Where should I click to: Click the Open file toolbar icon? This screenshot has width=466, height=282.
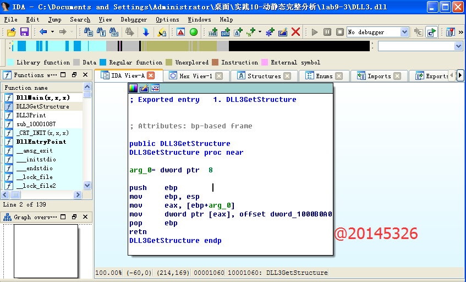click(x=11, y=32)
